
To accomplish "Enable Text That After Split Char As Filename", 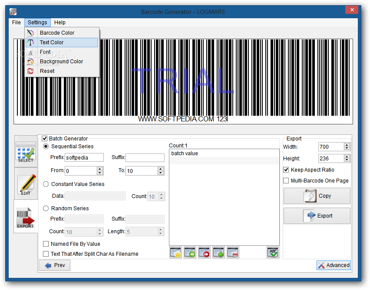I will 46,254.
